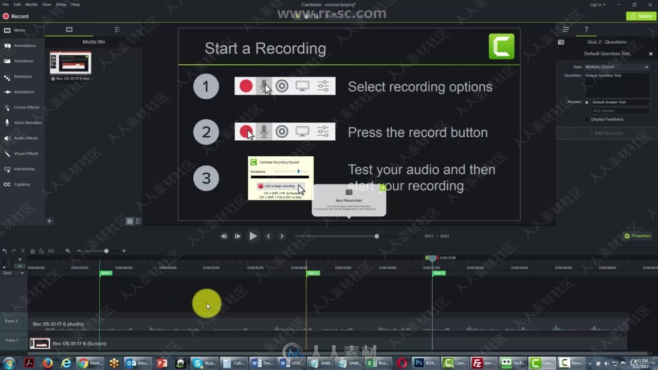The width and height of the screenshot is (658, 370).
Task: Switch media bin to list view
Action: [138, 221]
